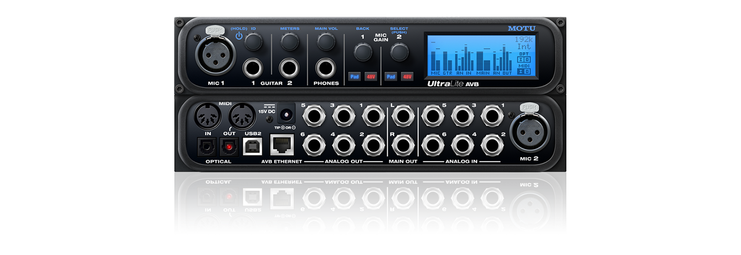Screen dimensions: 741x255
Task: Click the Guitar 2 input jack
Action: [x=289, y=67]
